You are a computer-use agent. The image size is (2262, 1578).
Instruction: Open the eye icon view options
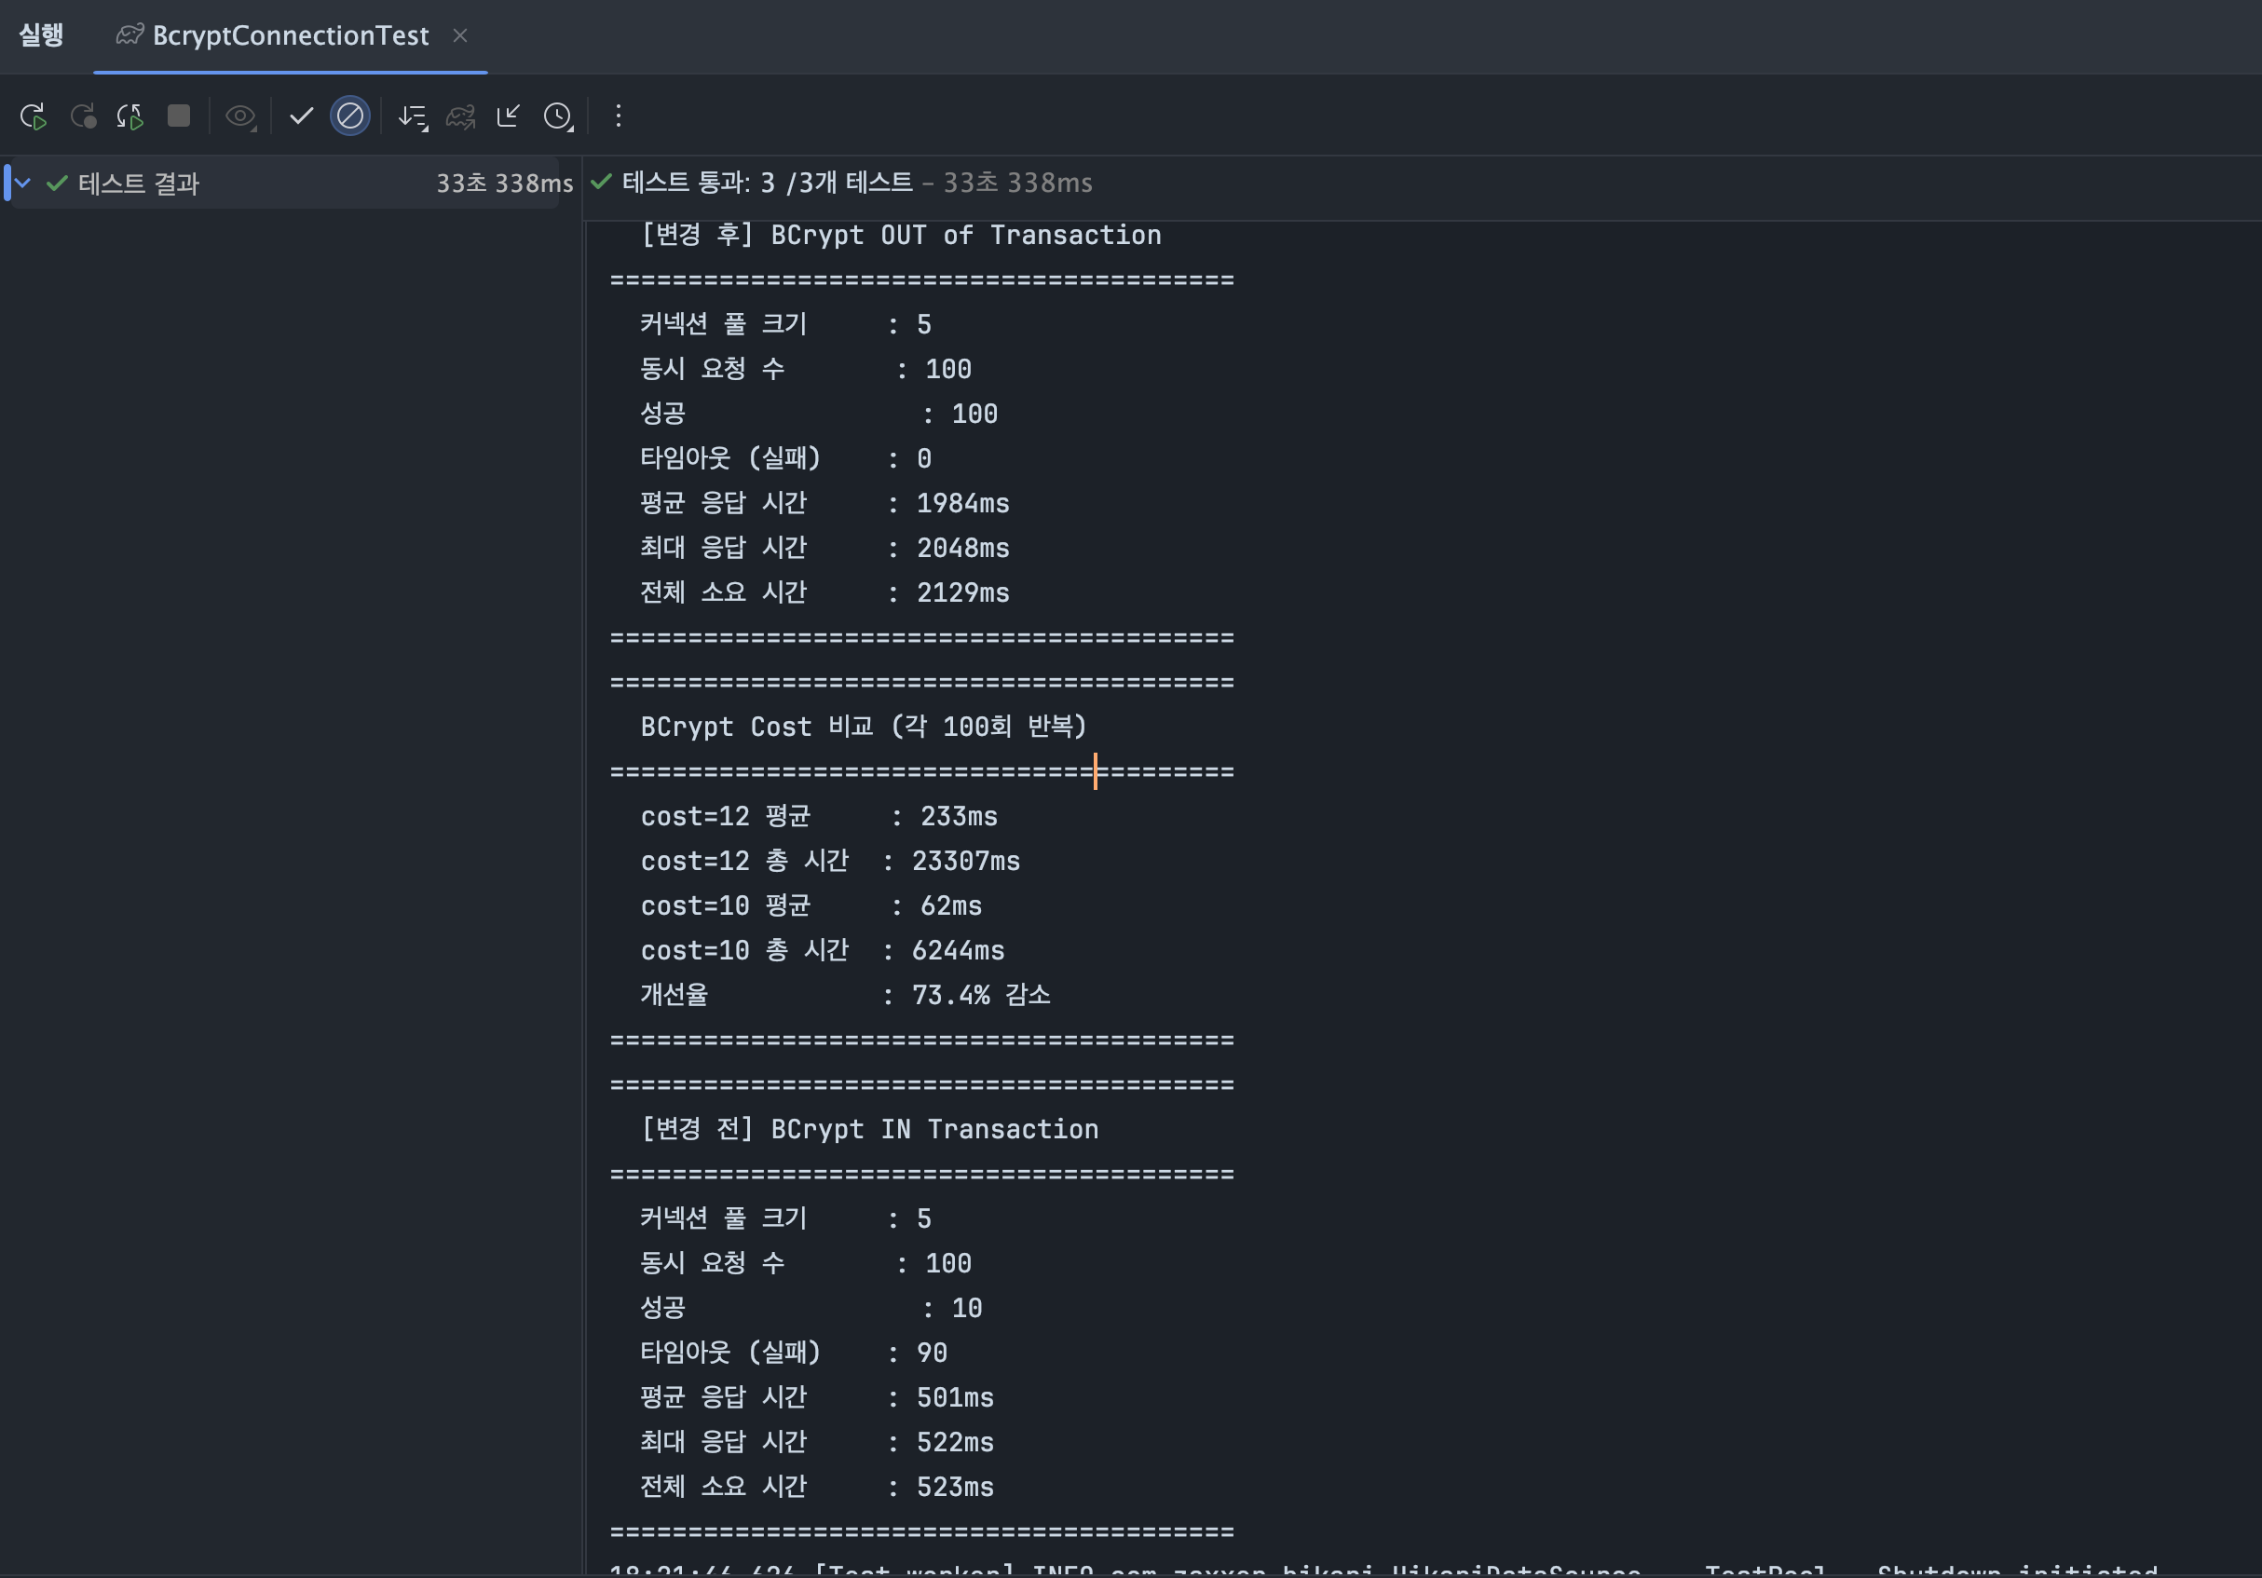(239, 116)
